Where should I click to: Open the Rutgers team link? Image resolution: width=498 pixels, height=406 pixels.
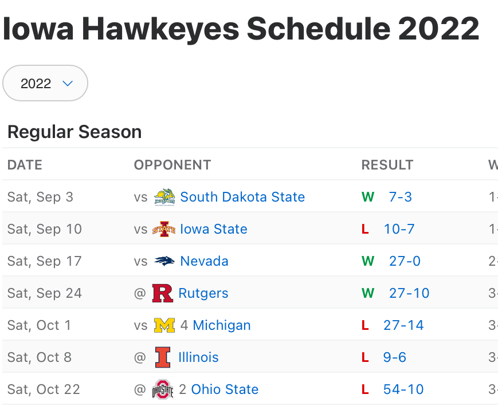click(x=203, y=293)
